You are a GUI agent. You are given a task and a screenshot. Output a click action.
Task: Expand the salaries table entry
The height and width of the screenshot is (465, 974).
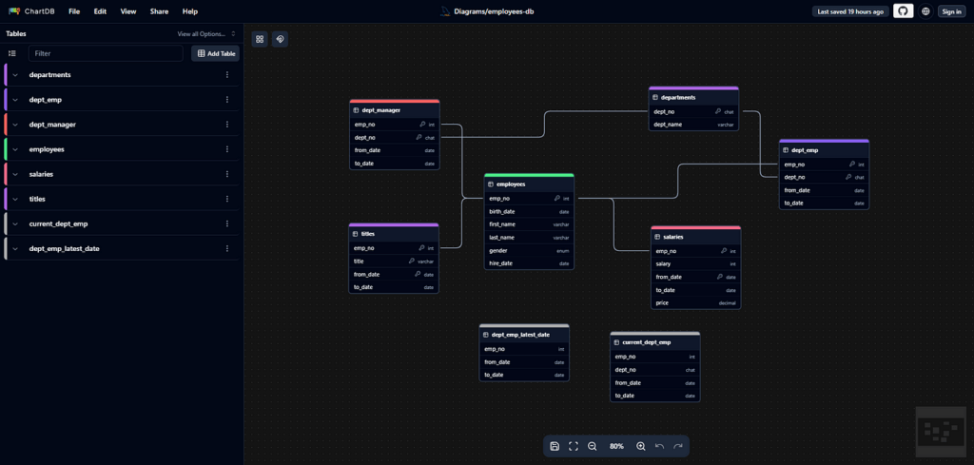[x=16, y=174]
